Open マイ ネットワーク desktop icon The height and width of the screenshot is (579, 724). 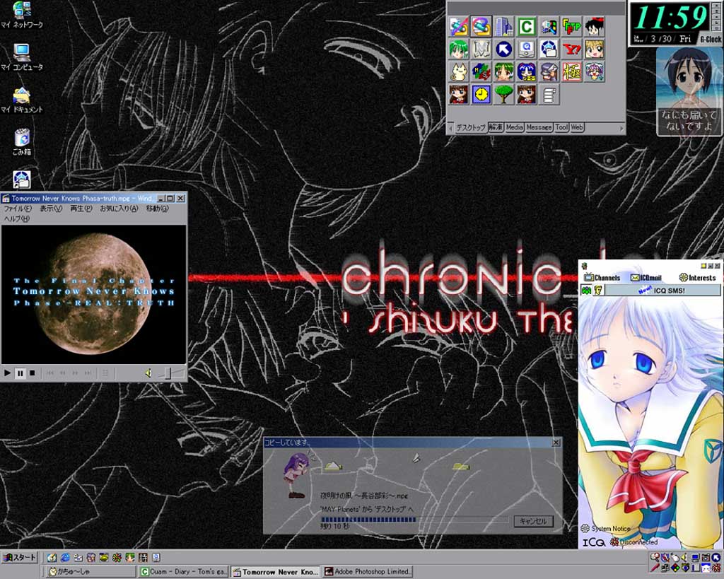21,16
